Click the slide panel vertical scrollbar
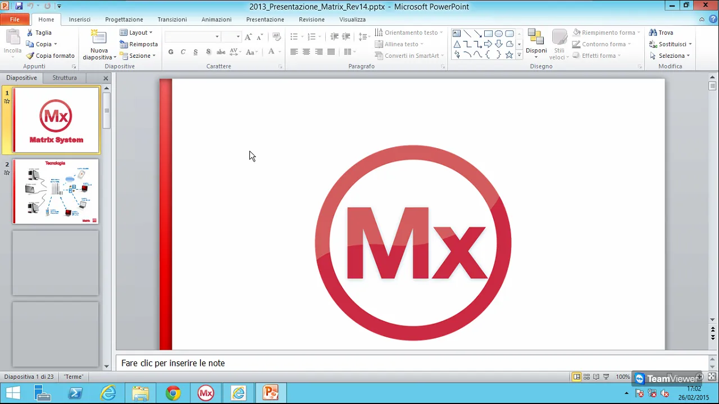Screen dimensions: 719x404 [x=106, y=224]
